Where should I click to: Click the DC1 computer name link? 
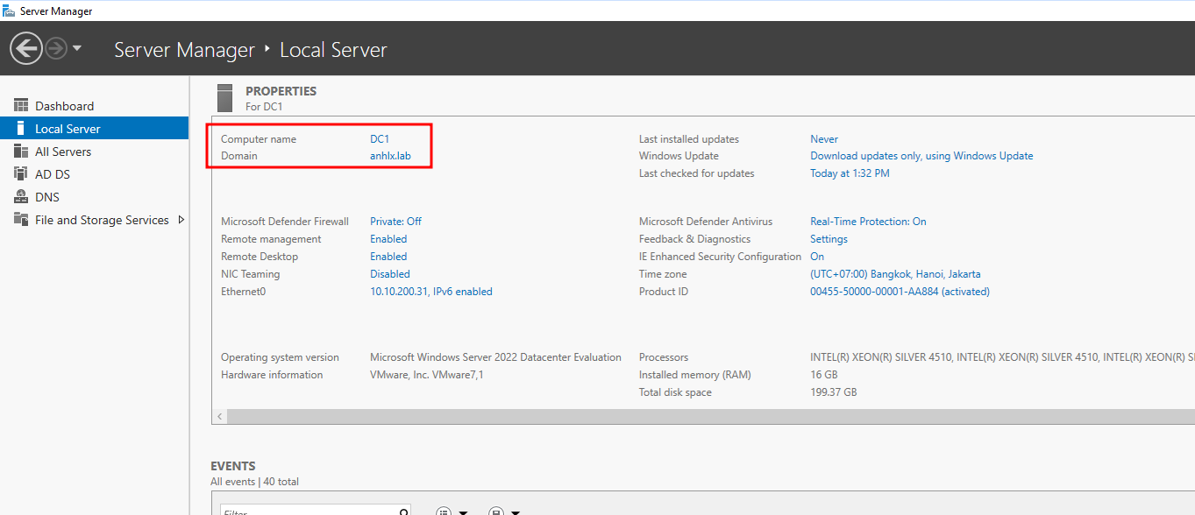(379, 139)
